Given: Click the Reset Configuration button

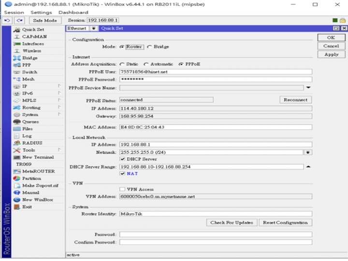Looking at the screenshot, I should pyautogui.click(x=286, y=223).
